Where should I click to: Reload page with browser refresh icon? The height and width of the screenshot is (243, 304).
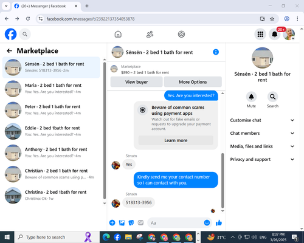(28, 19)
